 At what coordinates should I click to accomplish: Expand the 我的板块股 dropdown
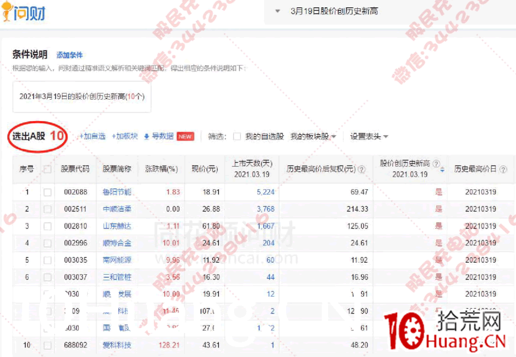tap(313, 136)
